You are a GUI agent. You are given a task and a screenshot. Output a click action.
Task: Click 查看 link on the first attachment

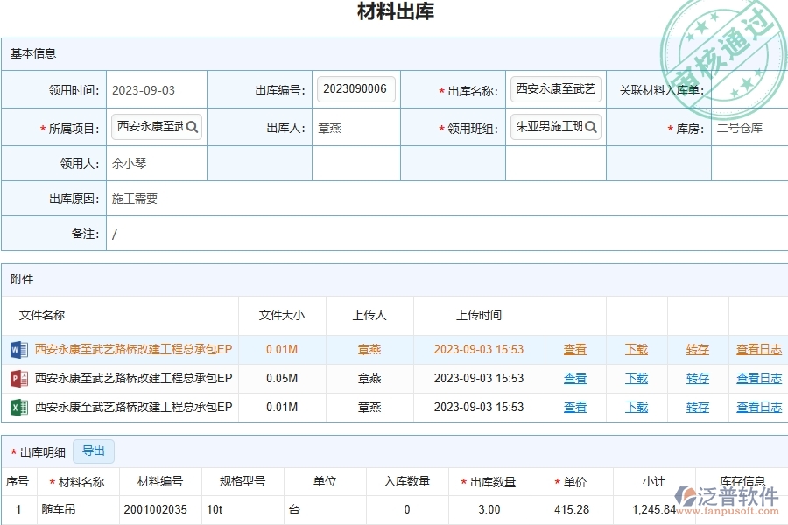[x=574, y=349]
